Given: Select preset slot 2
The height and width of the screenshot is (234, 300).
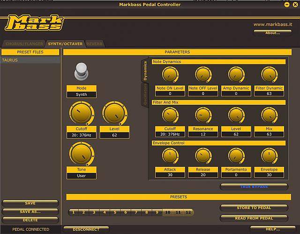Looking at the screenshot, I should click(x=83, y=212).
